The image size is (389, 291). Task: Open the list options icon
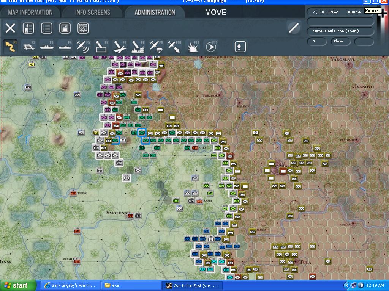[x=46, y=28]
